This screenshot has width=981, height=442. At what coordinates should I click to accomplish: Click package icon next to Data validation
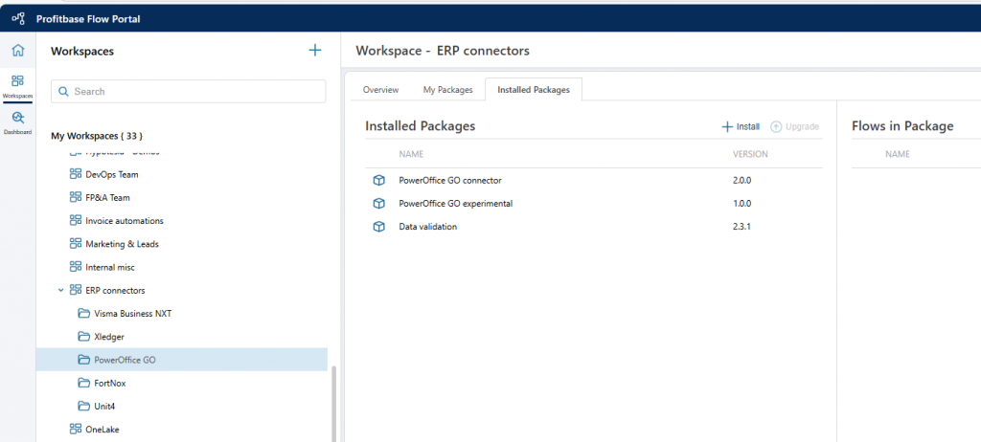pyautogui.click(x=378, y=227)
